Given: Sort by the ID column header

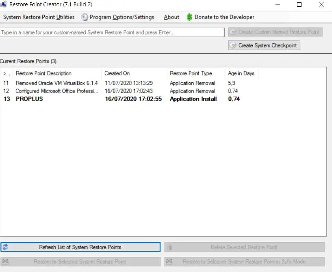Looking at the screenshot, I should [x=7, y=73].
